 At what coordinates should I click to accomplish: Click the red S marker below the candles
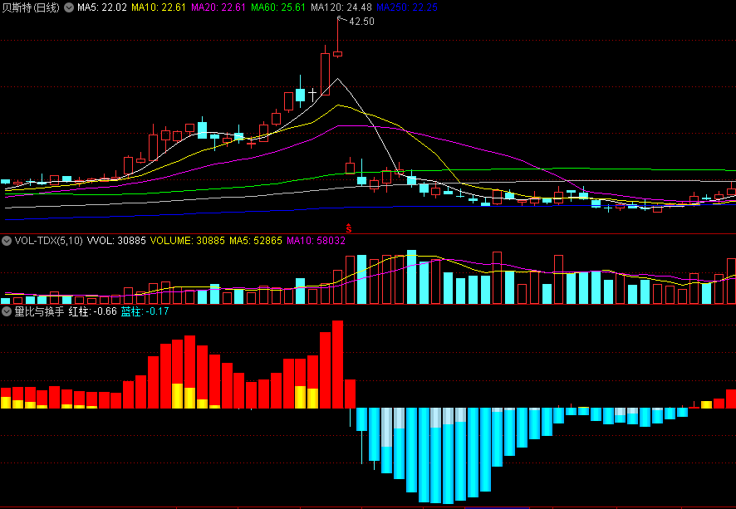point(349,228)
